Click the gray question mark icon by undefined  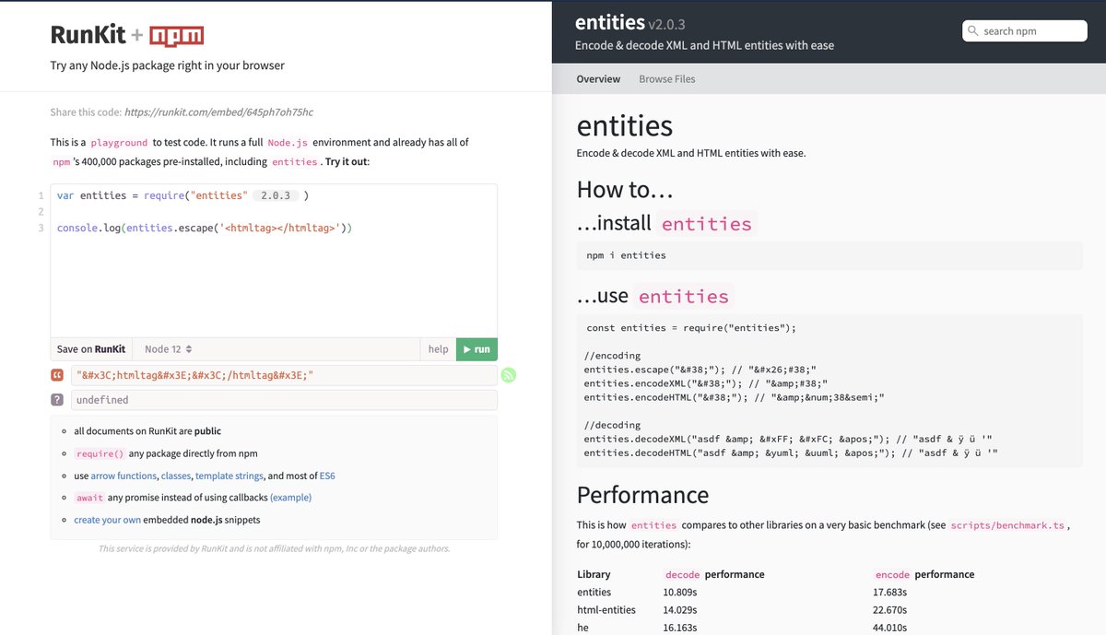(x=57, y=400)
